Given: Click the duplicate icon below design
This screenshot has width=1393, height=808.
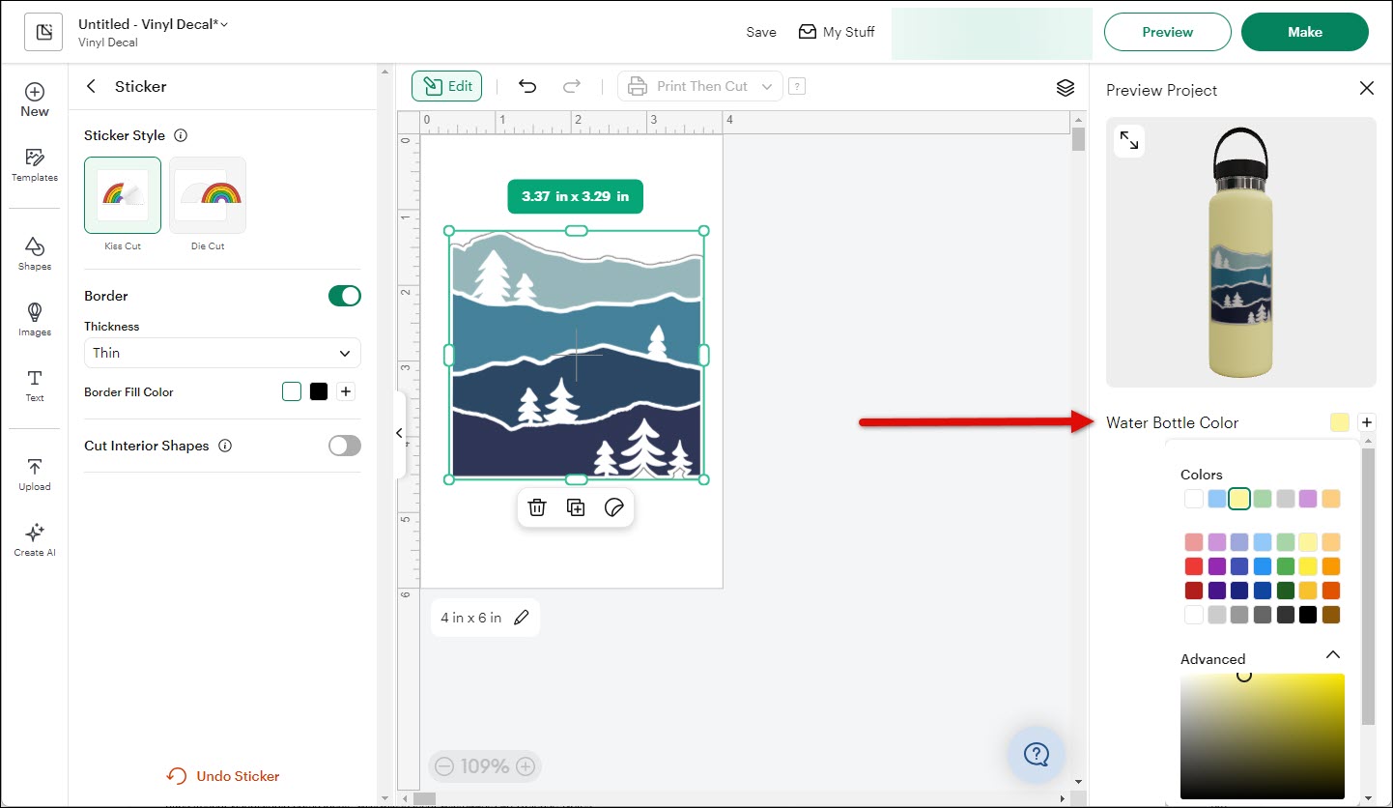Looking at the screenshot, I should (576, 507).
